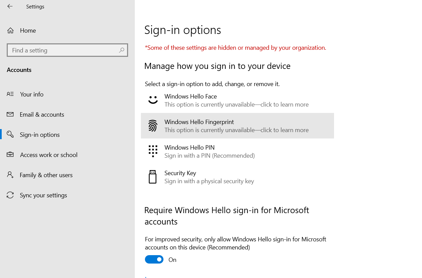Click inside the Find a setting box
422x278 pixels.
click(61, 50)
